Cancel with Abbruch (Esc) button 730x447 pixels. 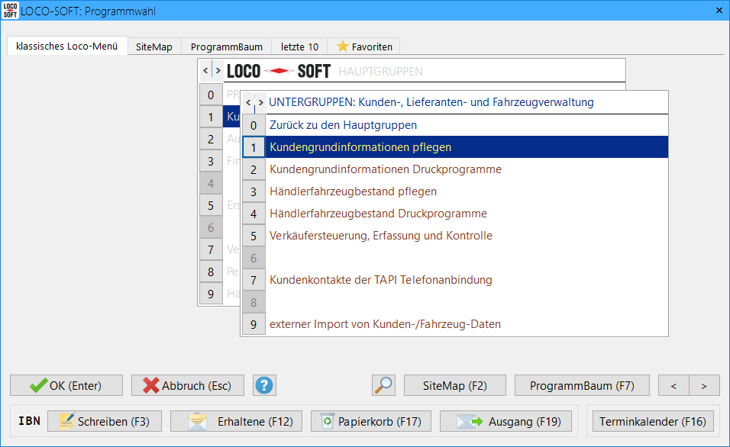point(187,385)
